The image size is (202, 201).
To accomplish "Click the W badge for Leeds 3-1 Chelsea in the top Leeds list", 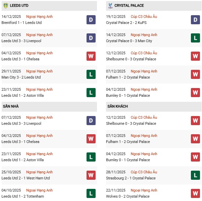I will click(x=91, y=56).
